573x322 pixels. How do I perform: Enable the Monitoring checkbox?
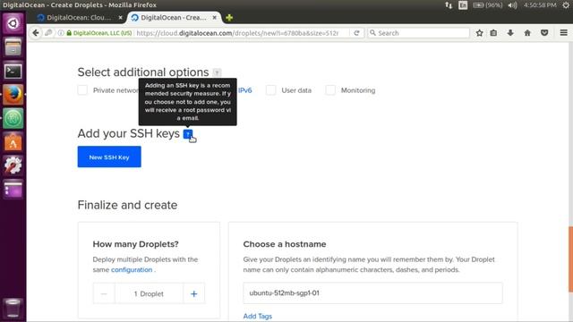[330, 90]
